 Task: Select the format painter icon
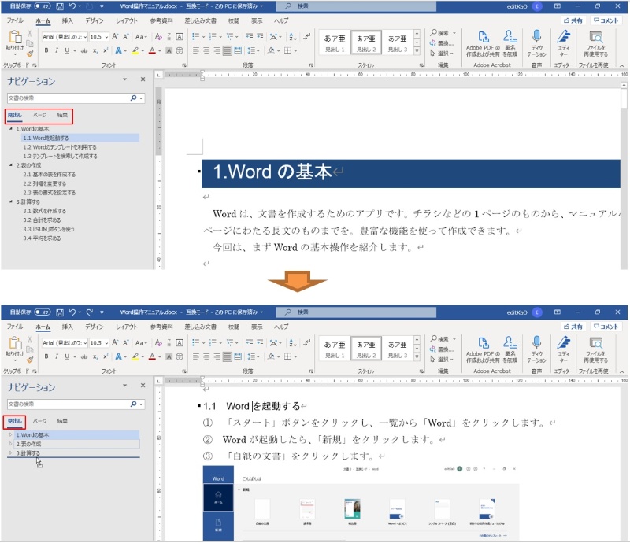[28, 53]
